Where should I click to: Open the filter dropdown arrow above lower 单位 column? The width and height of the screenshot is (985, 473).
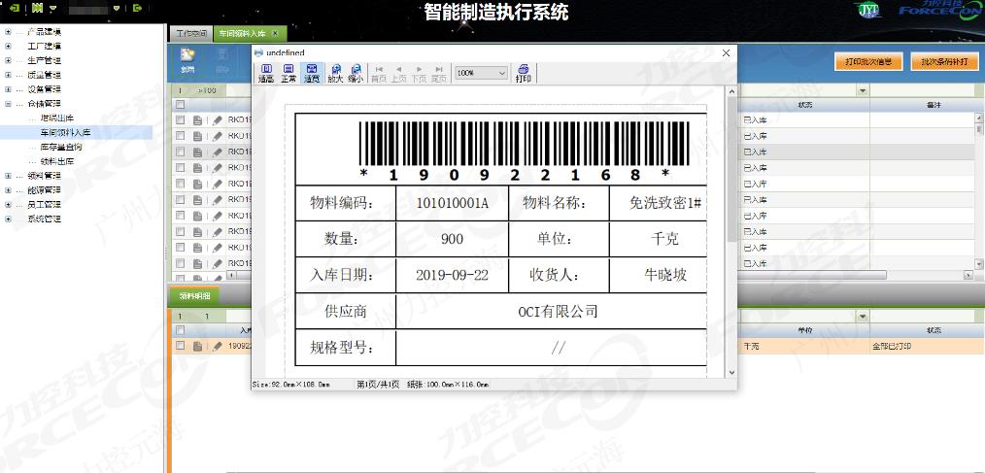pos(864,317)
